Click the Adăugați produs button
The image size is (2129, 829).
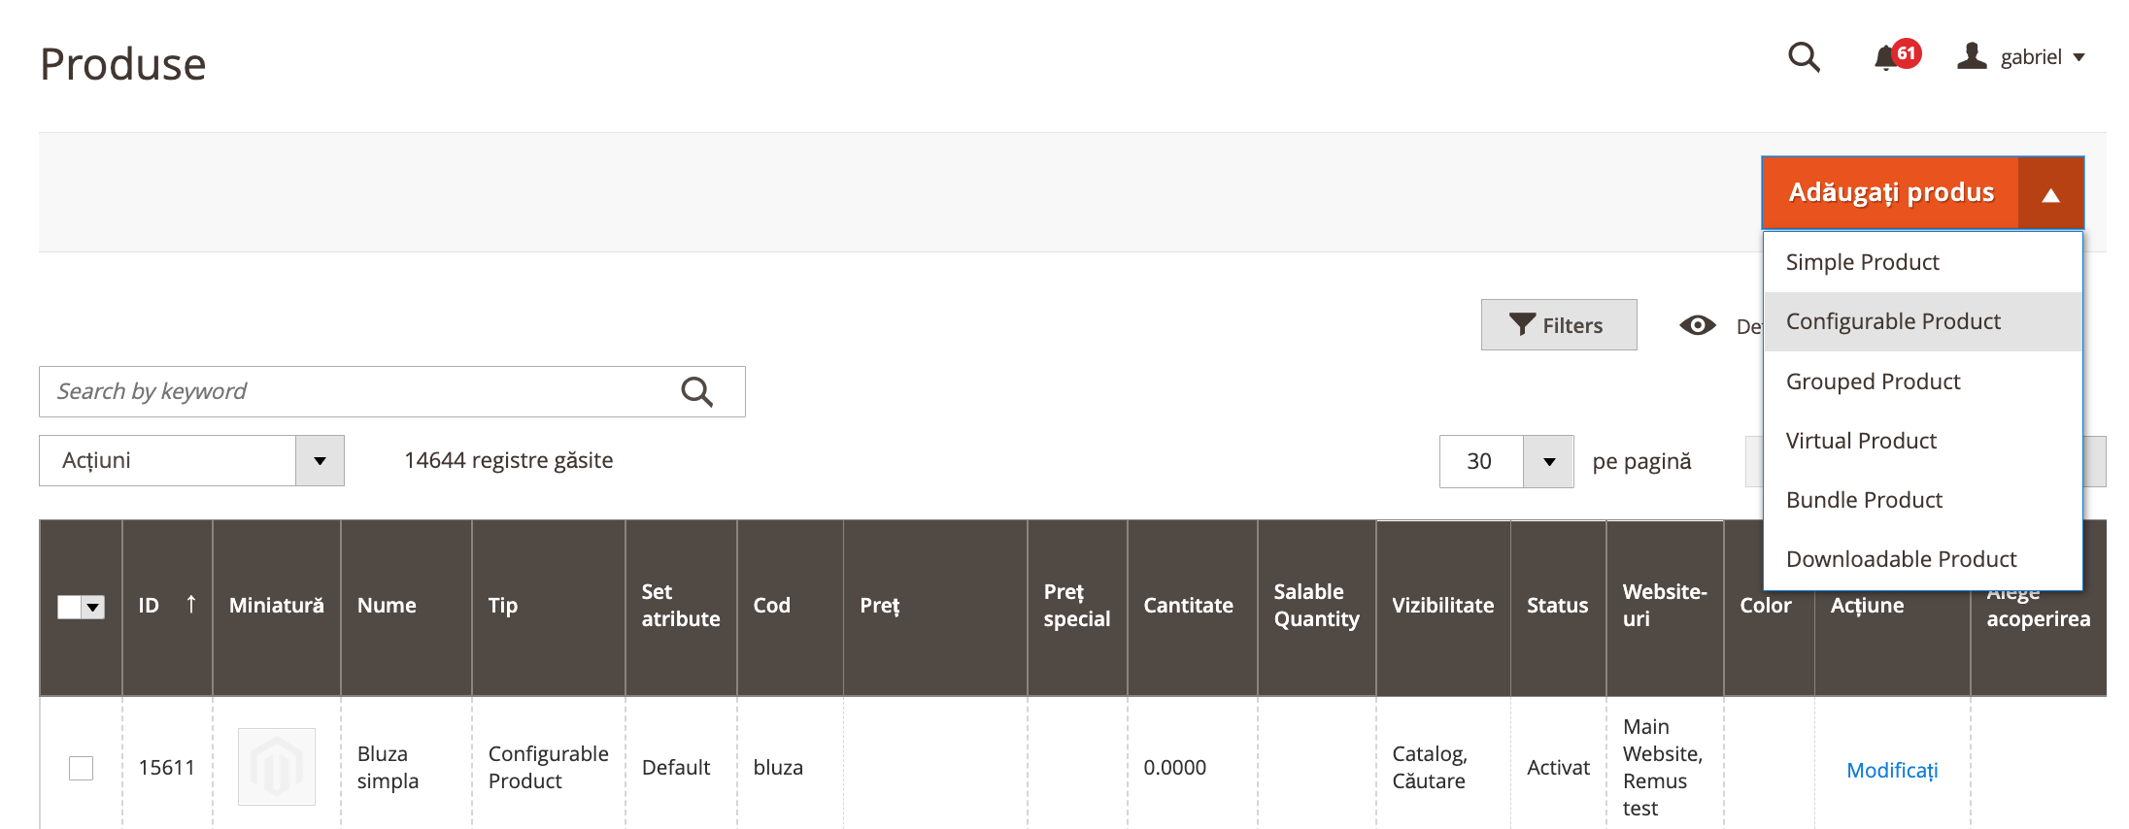(x=1890, y=193)
